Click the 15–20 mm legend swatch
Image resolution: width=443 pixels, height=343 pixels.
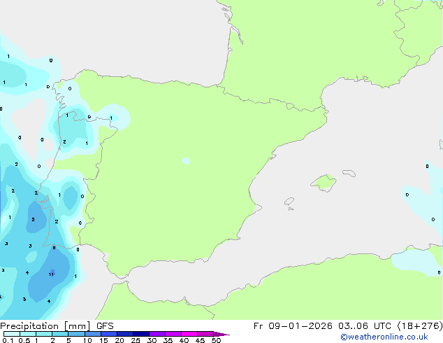point(108,334)
